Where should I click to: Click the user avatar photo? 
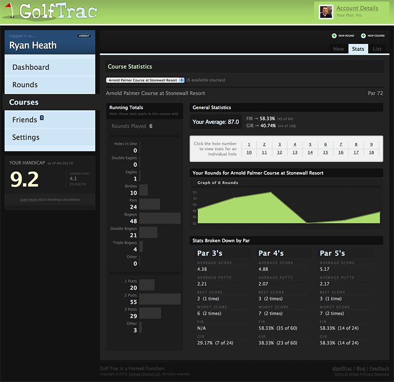[x=326, y=12]
